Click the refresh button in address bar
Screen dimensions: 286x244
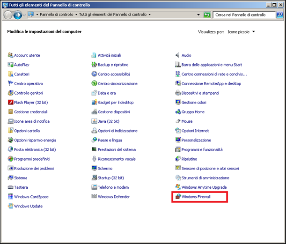[x=207, y=15]
